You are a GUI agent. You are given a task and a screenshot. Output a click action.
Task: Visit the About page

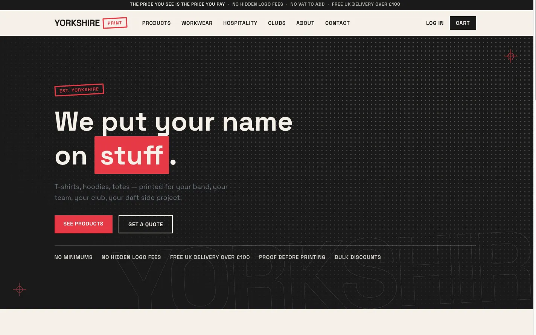click(x=305, y=23)
